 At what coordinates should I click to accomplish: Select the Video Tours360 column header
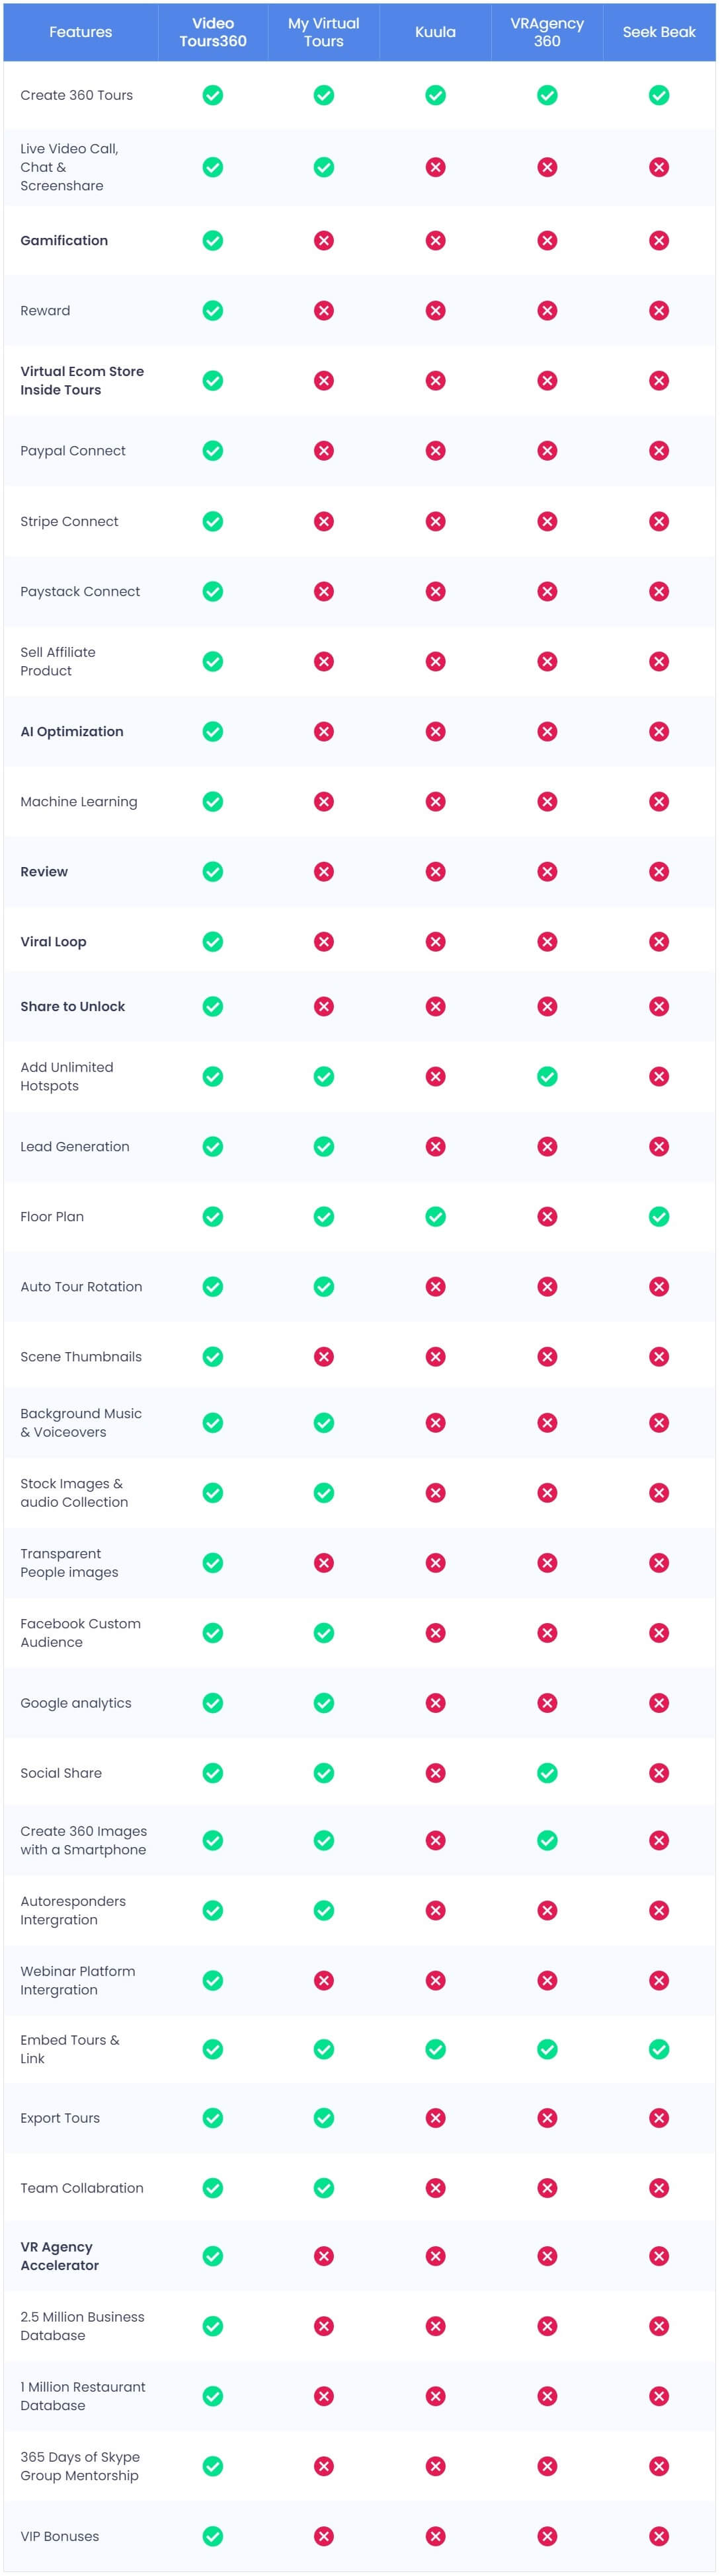click(x=213, y=32)
